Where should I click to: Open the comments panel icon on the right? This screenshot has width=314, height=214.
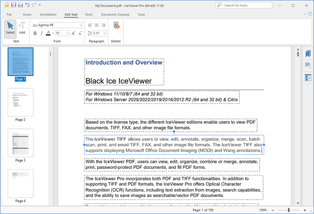click(x=307, y=66)
